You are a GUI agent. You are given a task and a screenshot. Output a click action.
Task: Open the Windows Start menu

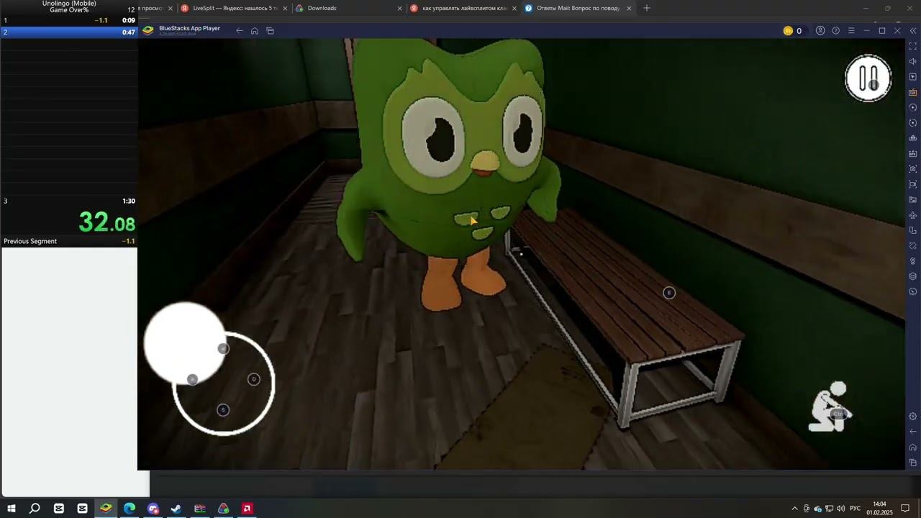12,509
